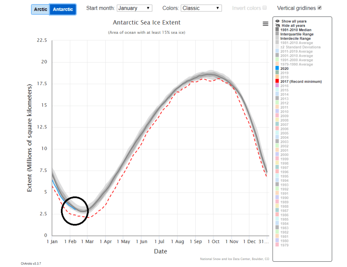
Task: Click the 1981-2010 Median color box
Action: coord(277,30)
